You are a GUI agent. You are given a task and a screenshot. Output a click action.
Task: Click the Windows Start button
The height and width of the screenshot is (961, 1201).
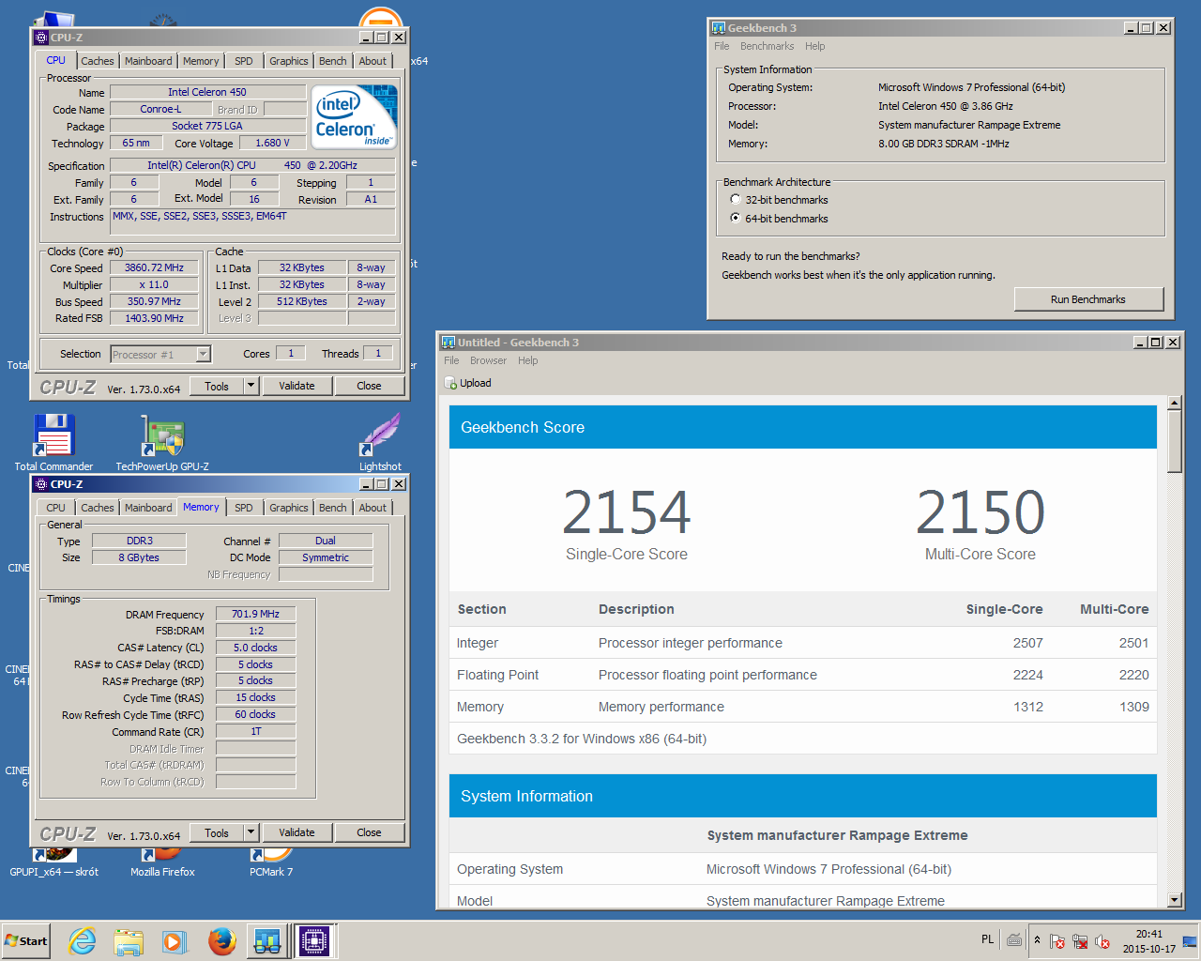pos(26,941)
